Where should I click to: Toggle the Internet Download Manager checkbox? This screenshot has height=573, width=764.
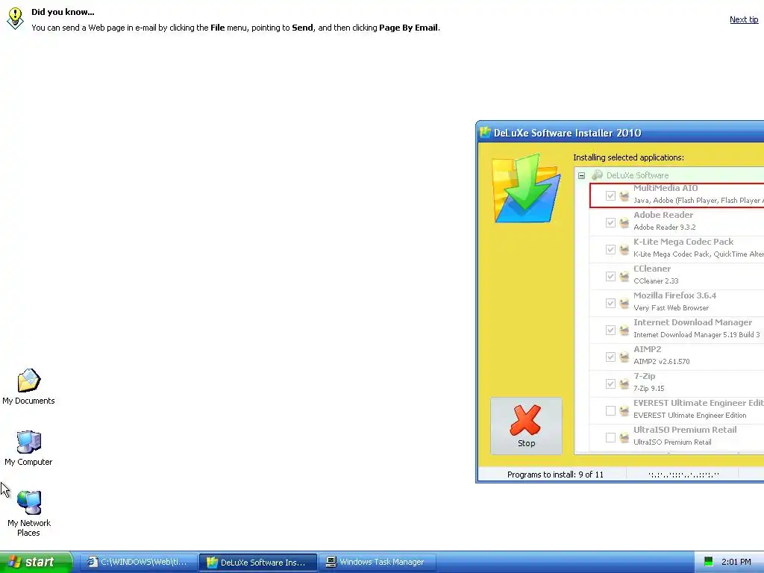click(610, 330)
